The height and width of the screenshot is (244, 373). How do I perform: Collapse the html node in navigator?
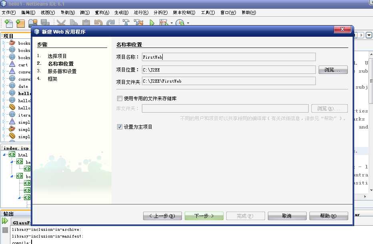pyautogui.click(x=4, y=155)
